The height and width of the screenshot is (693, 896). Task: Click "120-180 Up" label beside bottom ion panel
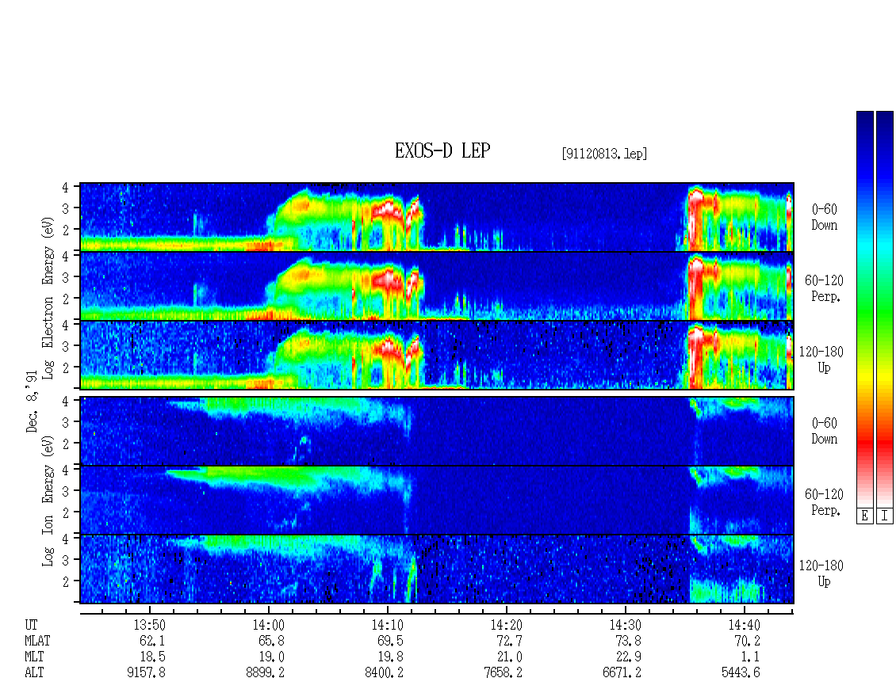click(821, 573)
